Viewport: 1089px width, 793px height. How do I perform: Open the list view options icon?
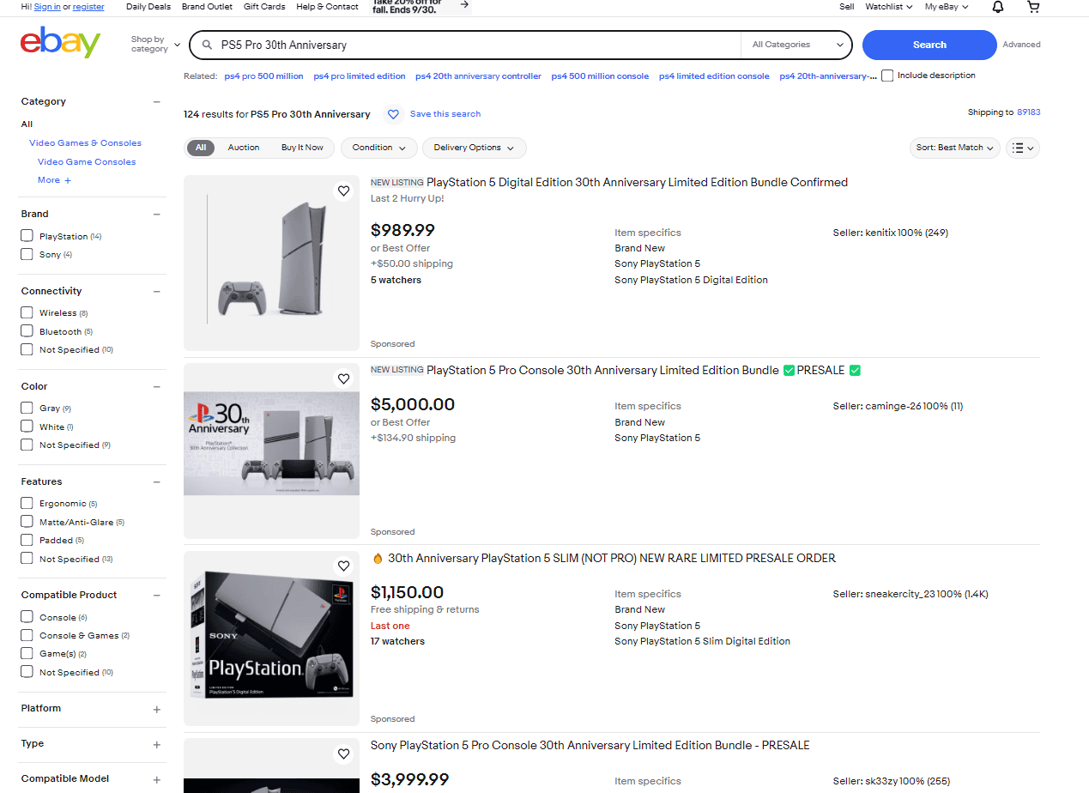(1023, 148)
